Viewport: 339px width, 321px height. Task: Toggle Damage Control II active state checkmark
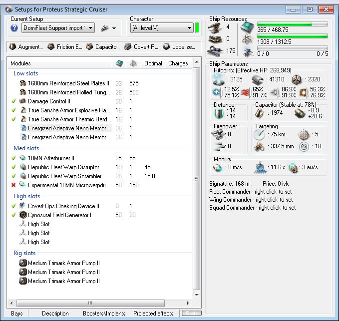coord(13,101)
